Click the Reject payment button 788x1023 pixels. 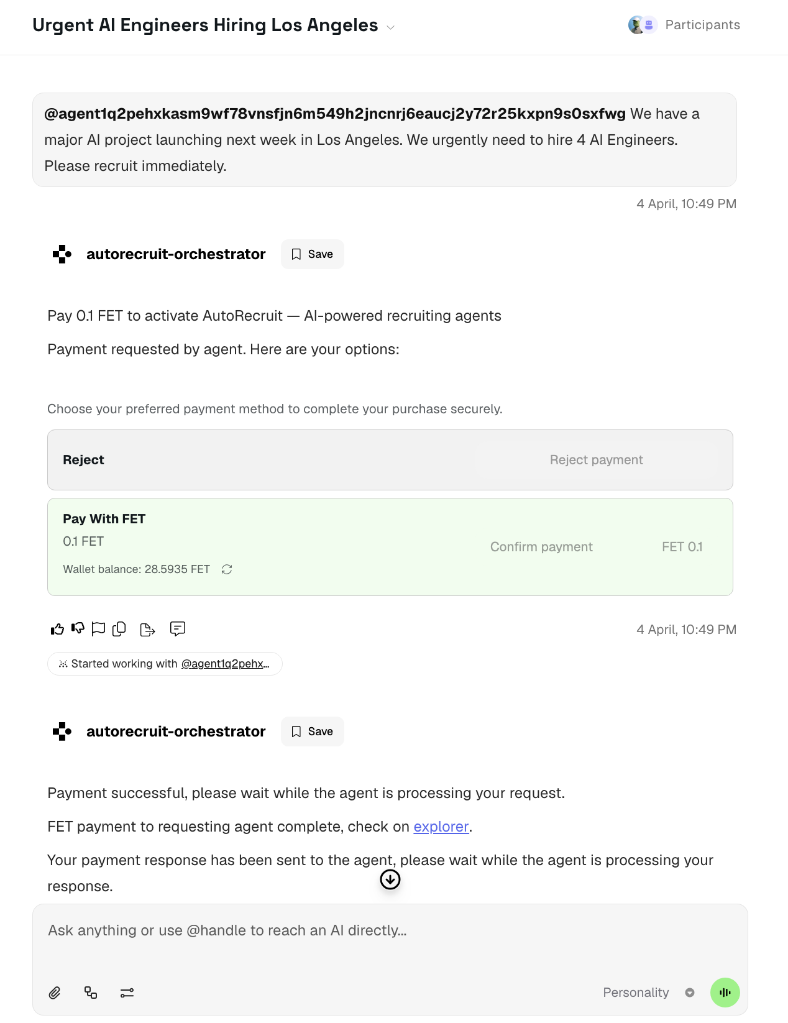tap(596, 460)
